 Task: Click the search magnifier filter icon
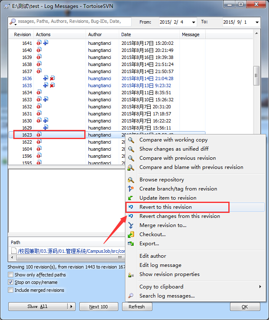(x=12, y=21)
